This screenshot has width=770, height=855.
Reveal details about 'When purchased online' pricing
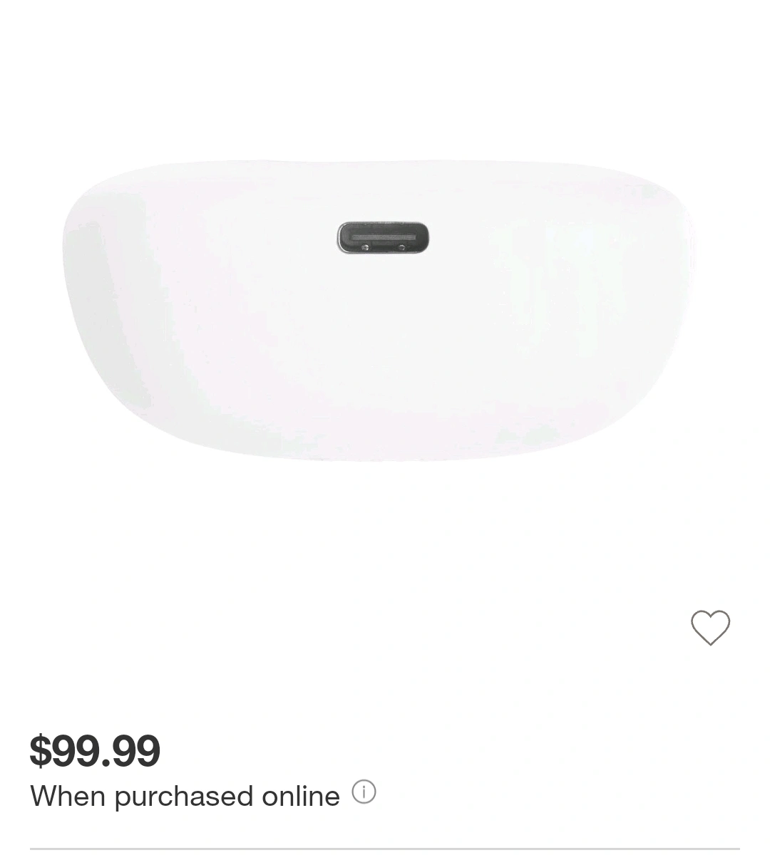tap(364, 792)
